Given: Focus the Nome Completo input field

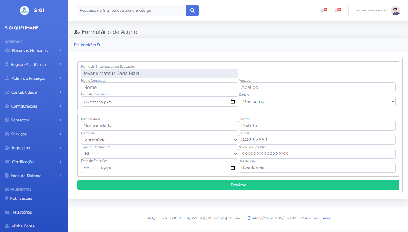Looking at the screenshot, I should 160,87.
